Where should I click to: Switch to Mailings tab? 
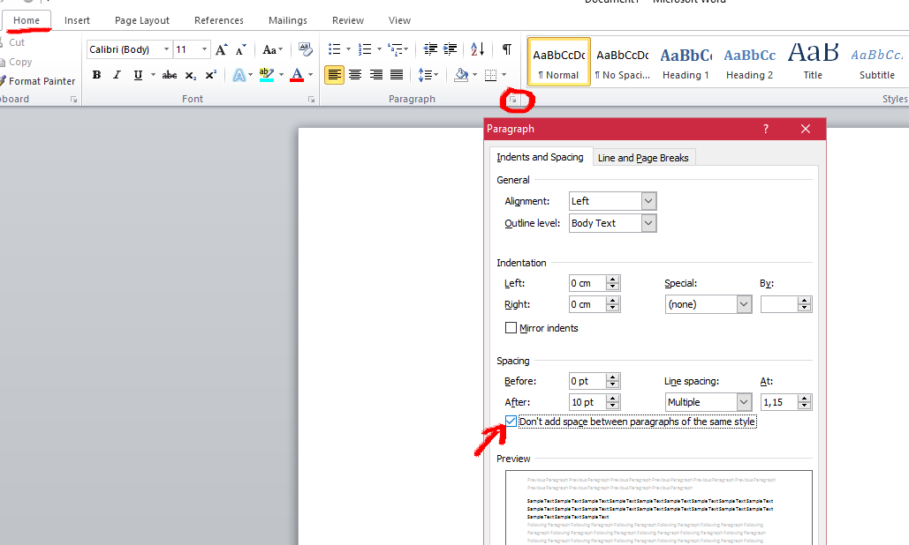288,20
